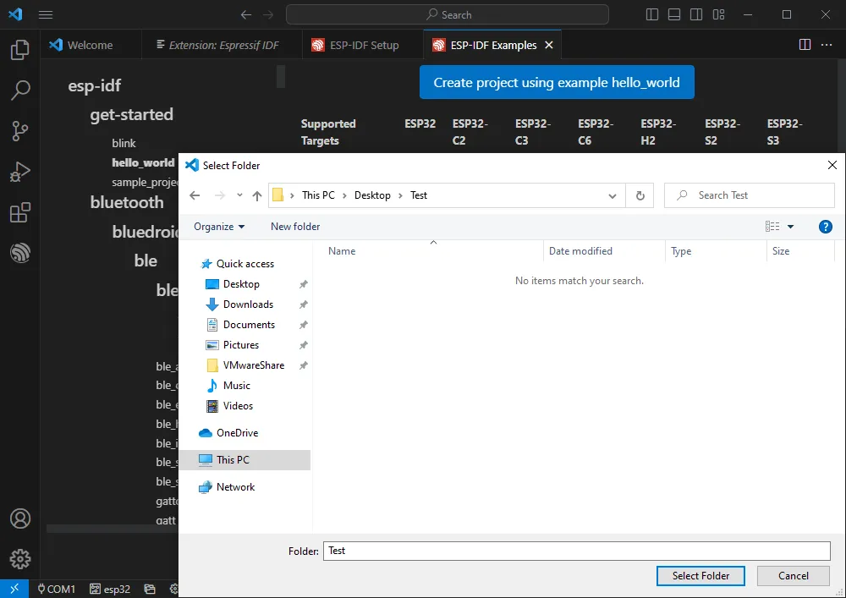
Task: Open the Organize dropdown menu
Action: 219,227
